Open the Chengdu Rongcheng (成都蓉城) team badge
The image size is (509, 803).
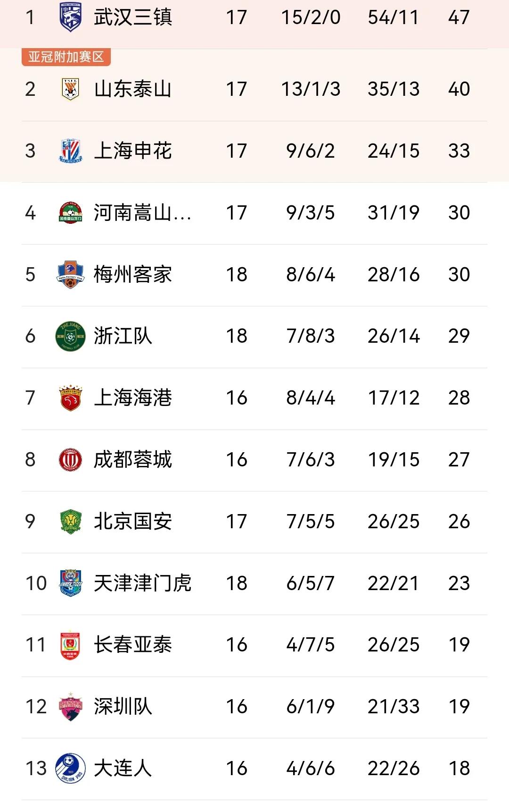click(70, 459)
